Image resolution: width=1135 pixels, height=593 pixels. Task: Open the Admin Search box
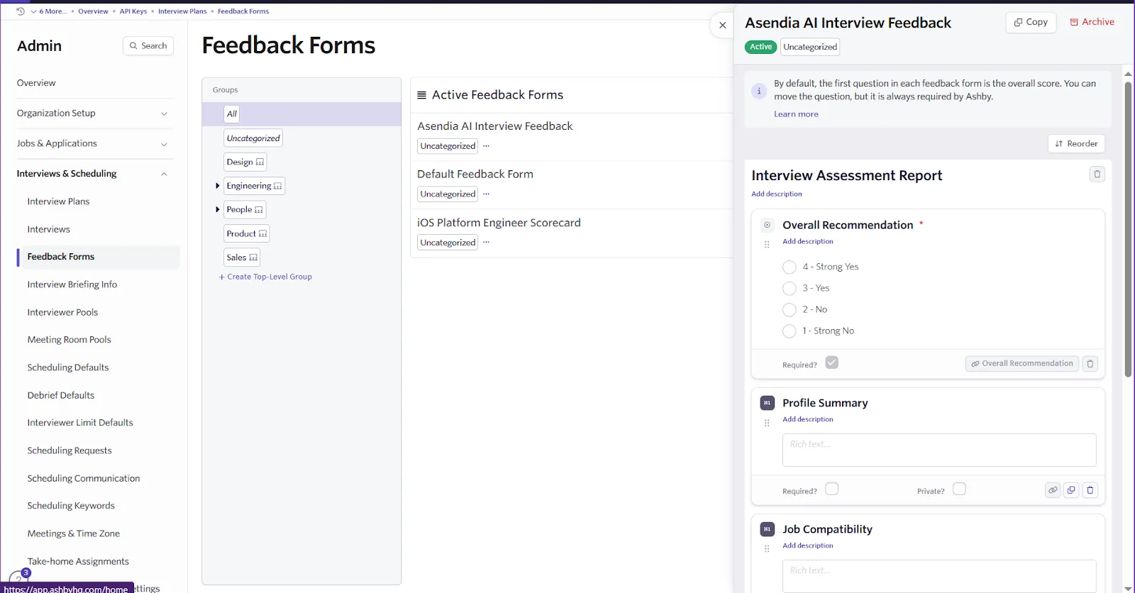pyautogui.click(x=148, y=46)
